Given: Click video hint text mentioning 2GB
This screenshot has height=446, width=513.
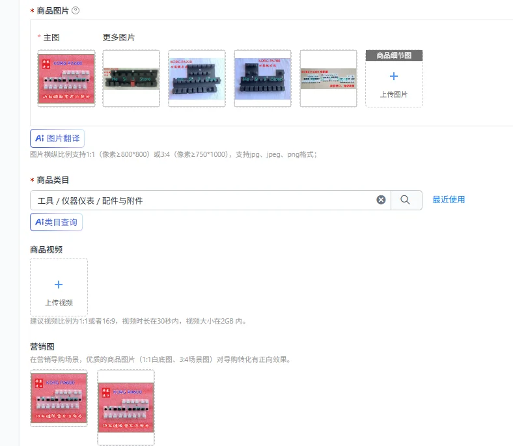Looking at the screenshot, I should [138, 321].
